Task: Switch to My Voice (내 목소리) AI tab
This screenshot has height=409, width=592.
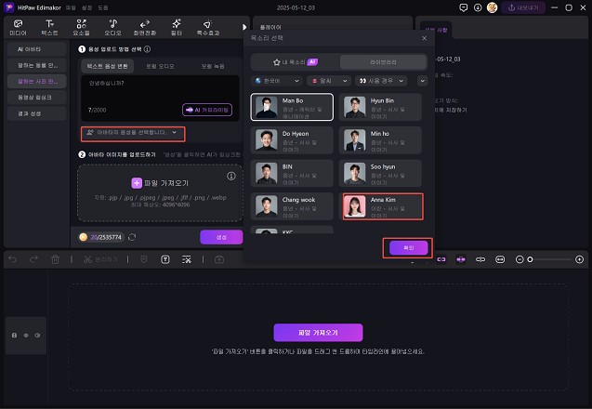Action: [x=296, y=62]
